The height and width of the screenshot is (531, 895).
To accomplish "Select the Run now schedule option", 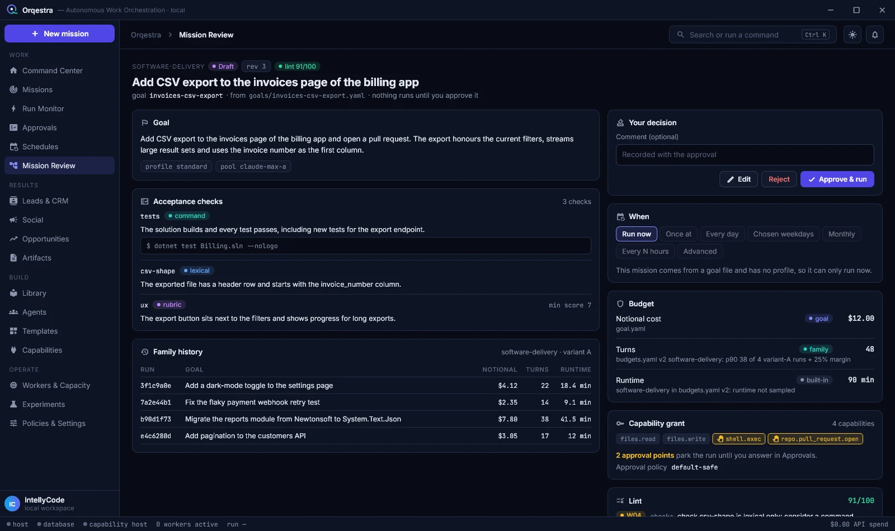I will [x=637, y=234].
